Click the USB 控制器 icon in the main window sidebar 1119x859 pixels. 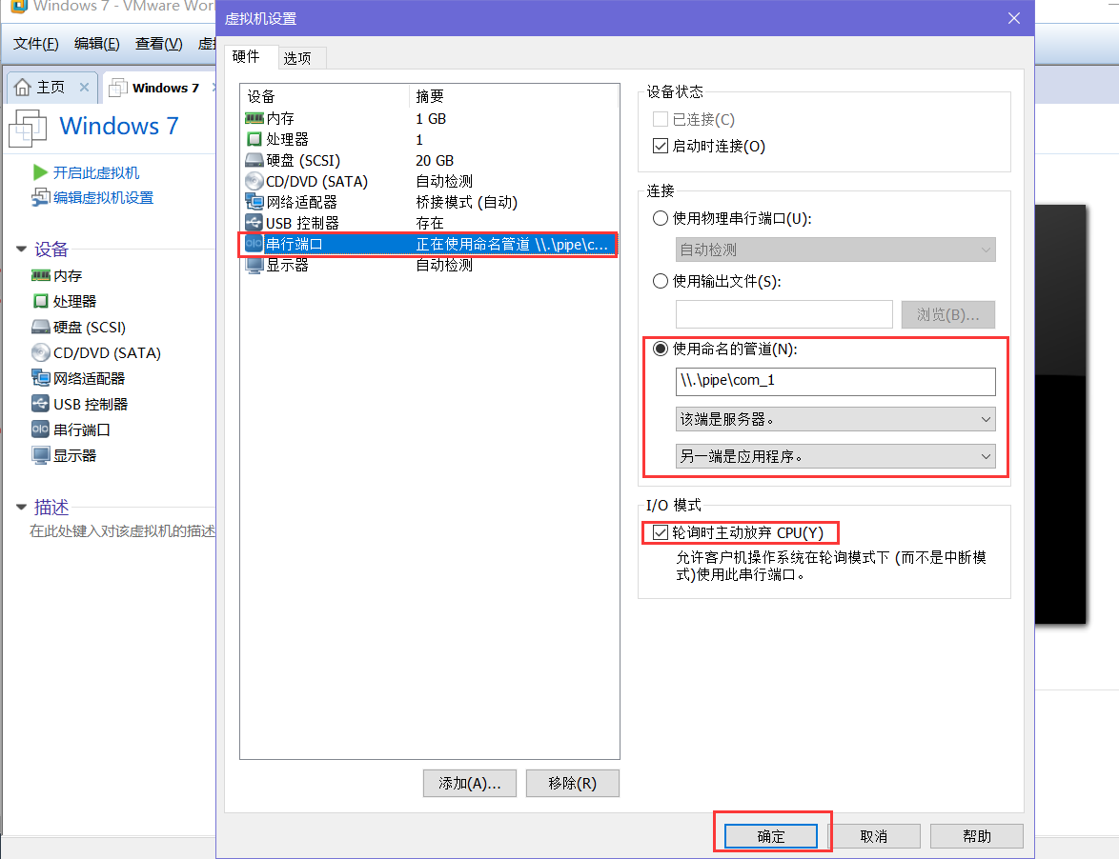41,404
